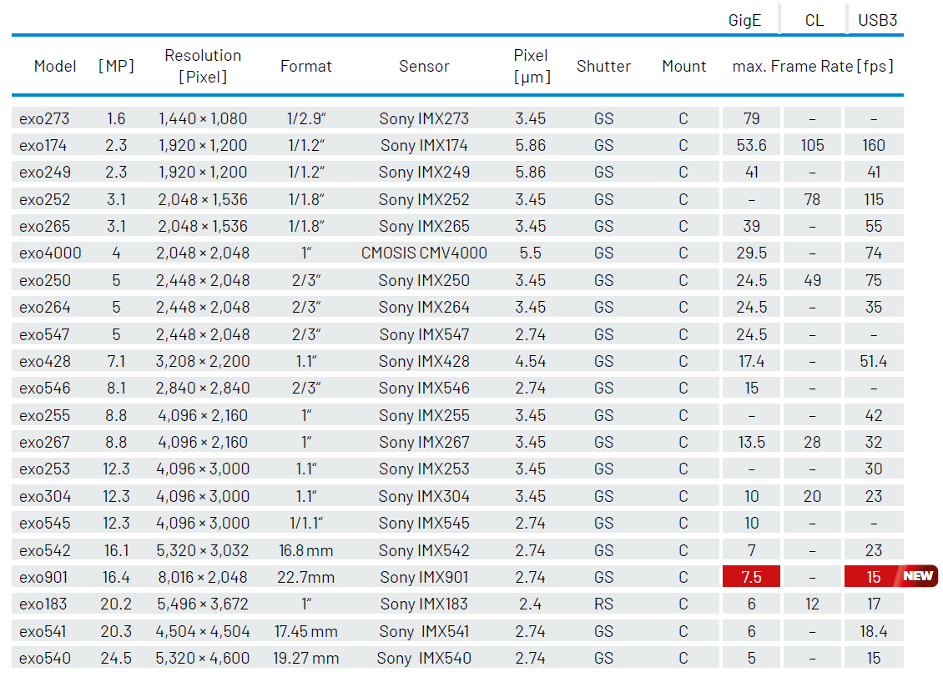Viewport: 943px width, 677px height.
Task: Select the exo4000 model name
Action: pyautogui.click(x=50, y=253)
